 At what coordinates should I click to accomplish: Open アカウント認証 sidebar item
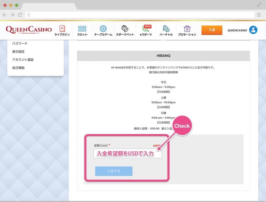coord(23,60)
